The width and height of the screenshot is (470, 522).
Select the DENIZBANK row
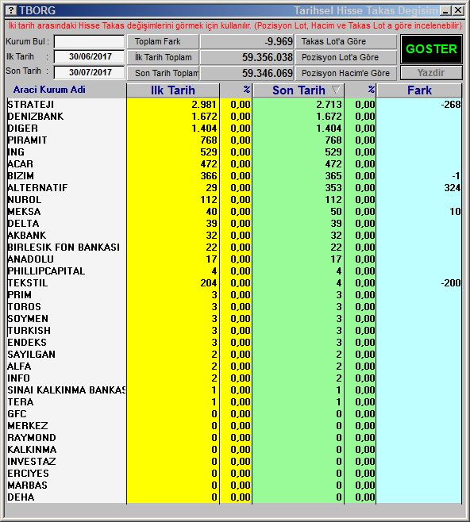pyautogui.click(x=234, y=117)
